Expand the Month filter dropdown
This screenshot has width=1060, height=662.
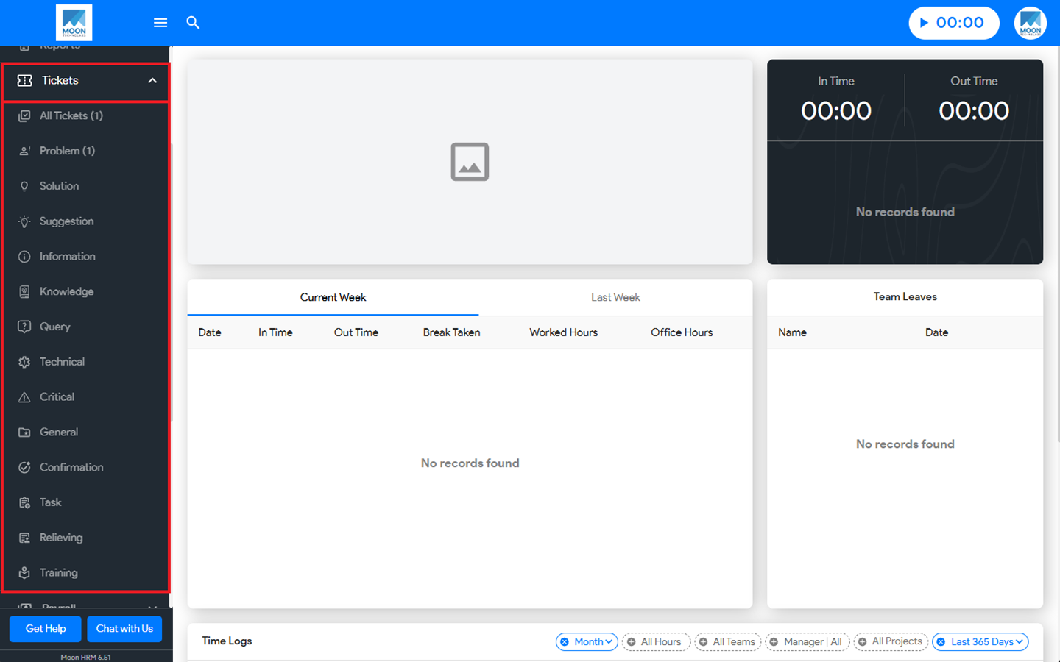[x=587, y=642]
